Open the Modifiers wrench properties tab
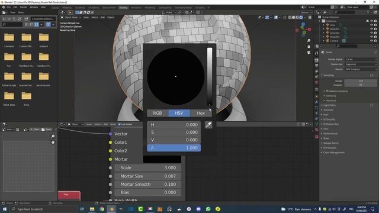Screen dimensions: 379x213 (317, 102)
